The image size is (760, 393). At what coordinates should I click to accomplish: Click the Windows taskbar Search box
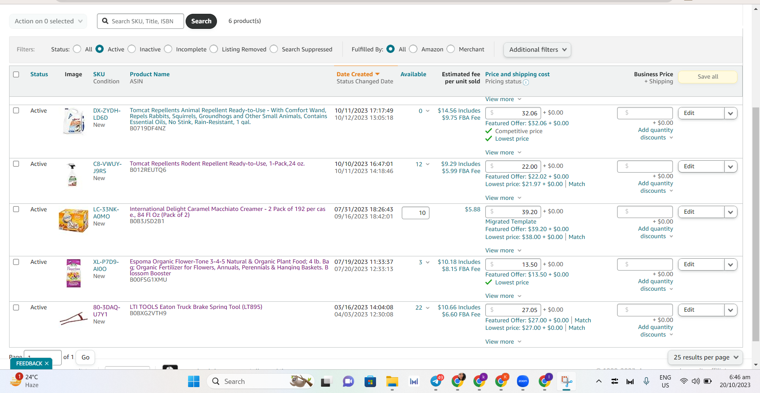[260, 382]
